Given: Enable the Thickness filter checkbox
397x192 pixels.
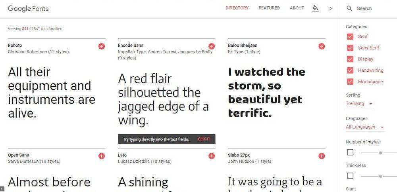Looking at the screenshot, I should pyautogui.click(x=350, y=176).
